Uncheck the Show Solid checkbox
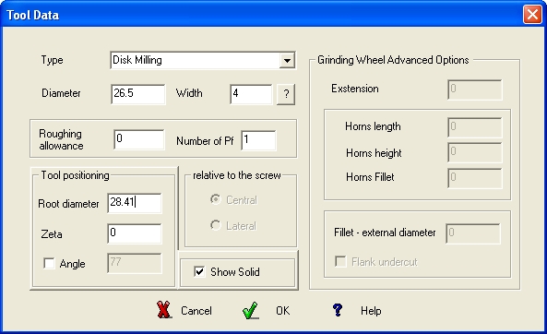The width and height of the screenshot is (547, 334). [199, 271]
